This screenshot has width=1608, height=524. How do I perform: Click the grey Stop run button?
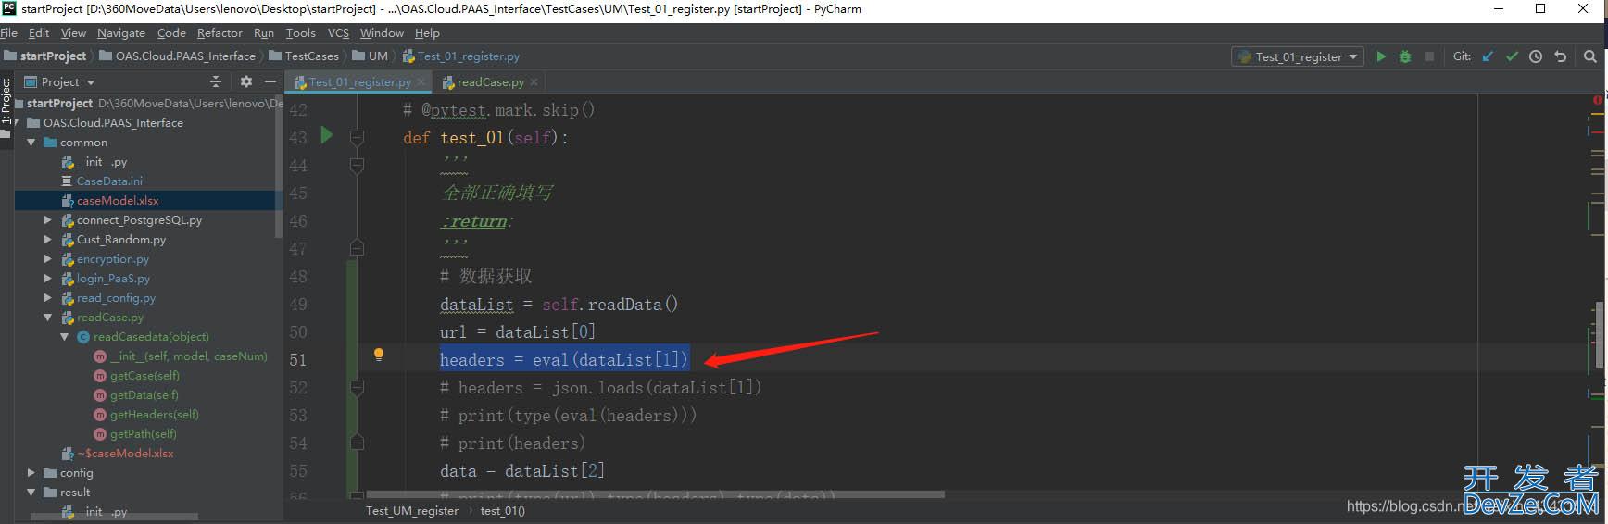coord(1429,56)
